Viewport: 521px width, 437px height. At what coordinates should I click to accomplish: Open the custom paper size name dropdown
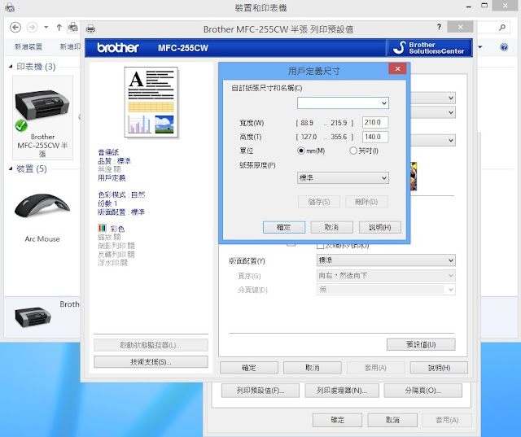pyautogui.click(x=343, y=103)
